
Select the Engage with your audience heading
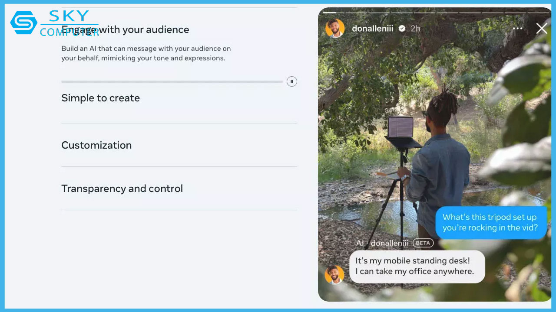[x=125, y=29]
